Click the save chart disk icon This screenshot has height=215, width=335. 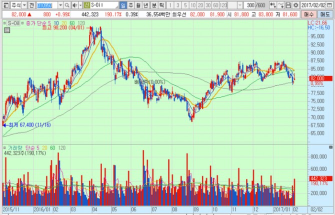288,4
